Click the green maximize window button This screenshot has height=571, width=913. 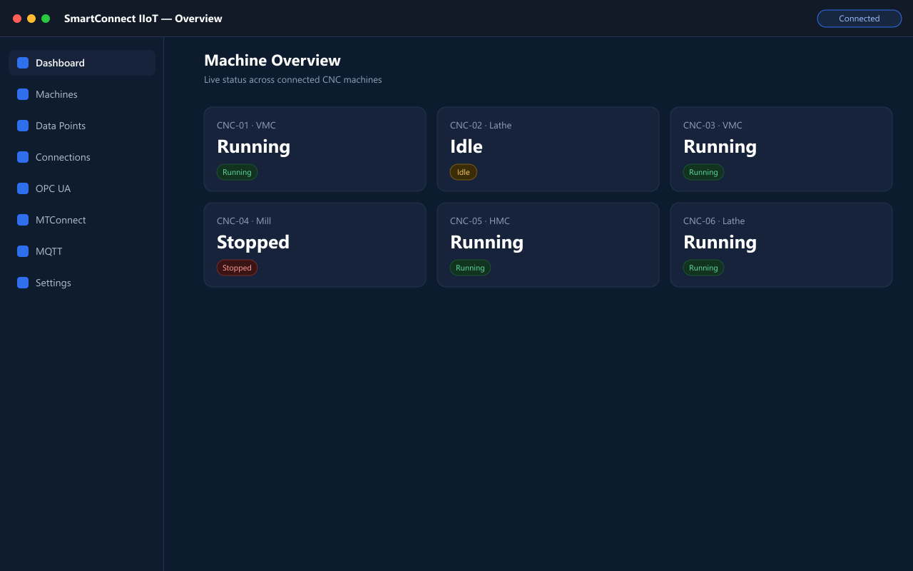click(46, 19)
